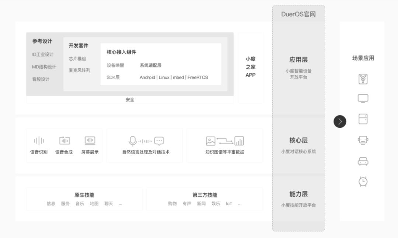The width and height of the screenshot is (398, 238).
Task: Click the 参考设计 heading
Action: click(x=42, y=41)
